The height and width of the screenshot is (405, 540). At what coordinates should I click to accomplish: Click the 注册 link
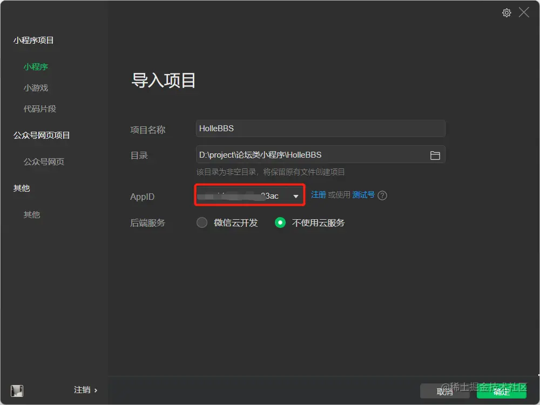pyautogui.click(x=318, y=194)
